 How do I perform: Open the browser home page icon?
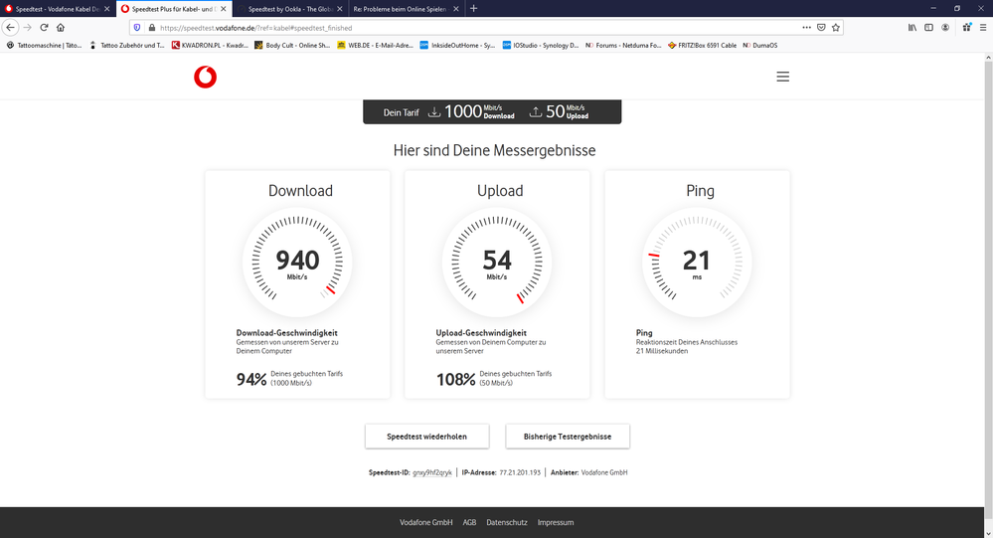tap(61, 27)
